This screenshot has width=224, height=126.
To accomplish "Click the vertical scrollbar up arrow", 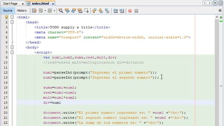I will click(x=217, y=17).
